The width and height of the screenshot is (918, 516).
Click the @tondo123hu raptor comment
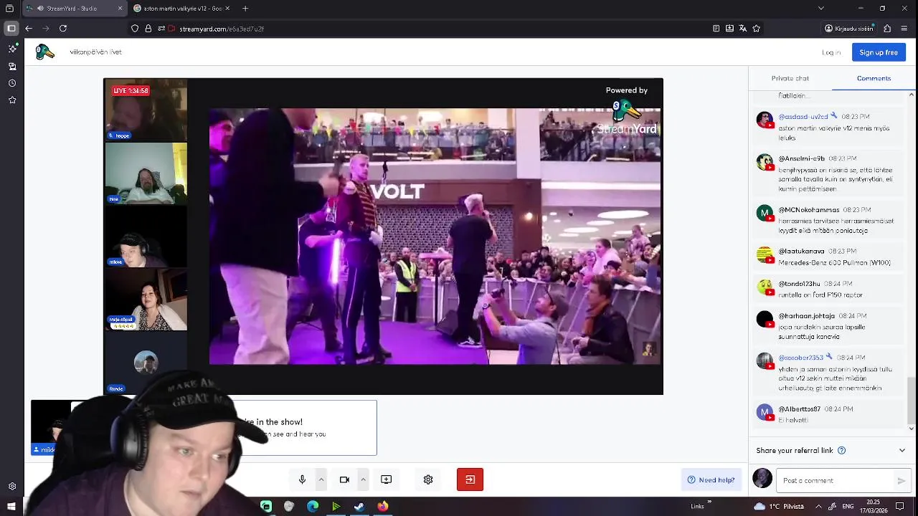click(820, 295)
